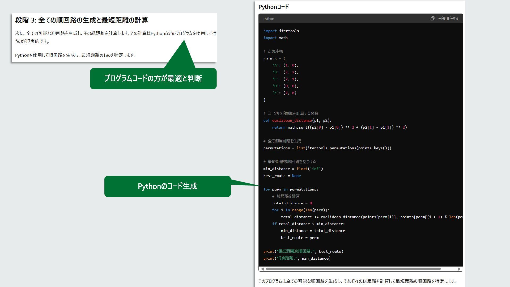Click the print その距離 statement

pos(297,258)
